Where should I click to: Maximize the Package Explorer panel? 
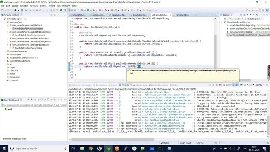coord(65,15)
